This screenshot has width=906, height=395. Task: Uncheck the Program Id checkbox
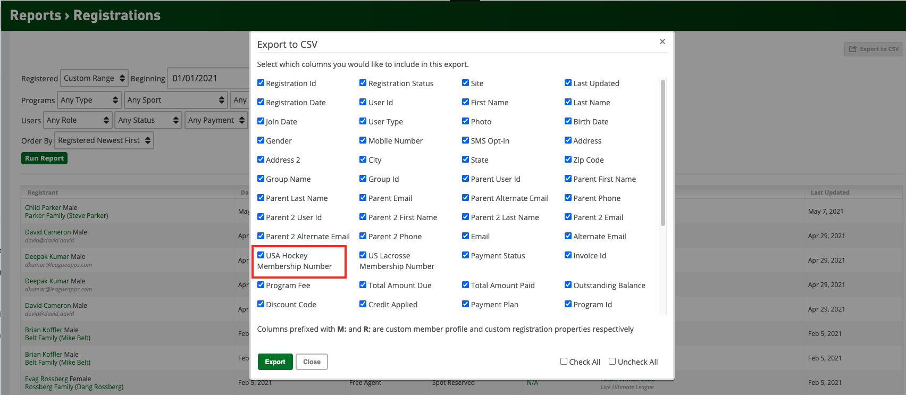(568, 304)
